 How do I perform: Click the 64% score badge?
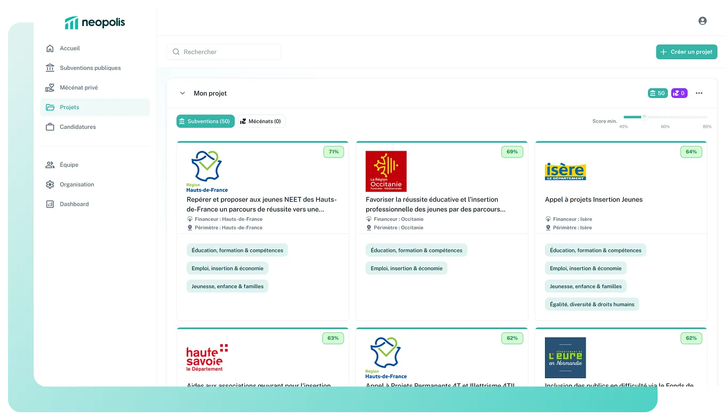point(691,152)
